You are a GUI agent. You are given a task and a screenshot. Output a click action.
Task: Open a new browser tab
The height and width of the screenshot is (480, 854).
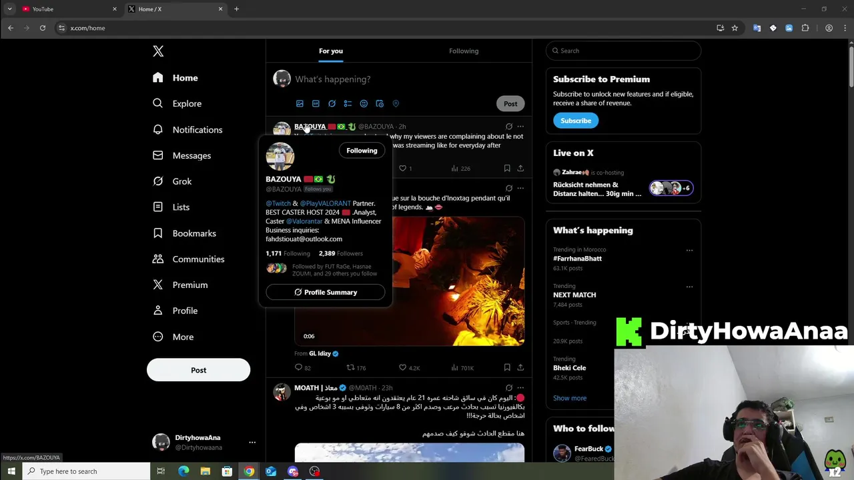(x=236, y=9)
